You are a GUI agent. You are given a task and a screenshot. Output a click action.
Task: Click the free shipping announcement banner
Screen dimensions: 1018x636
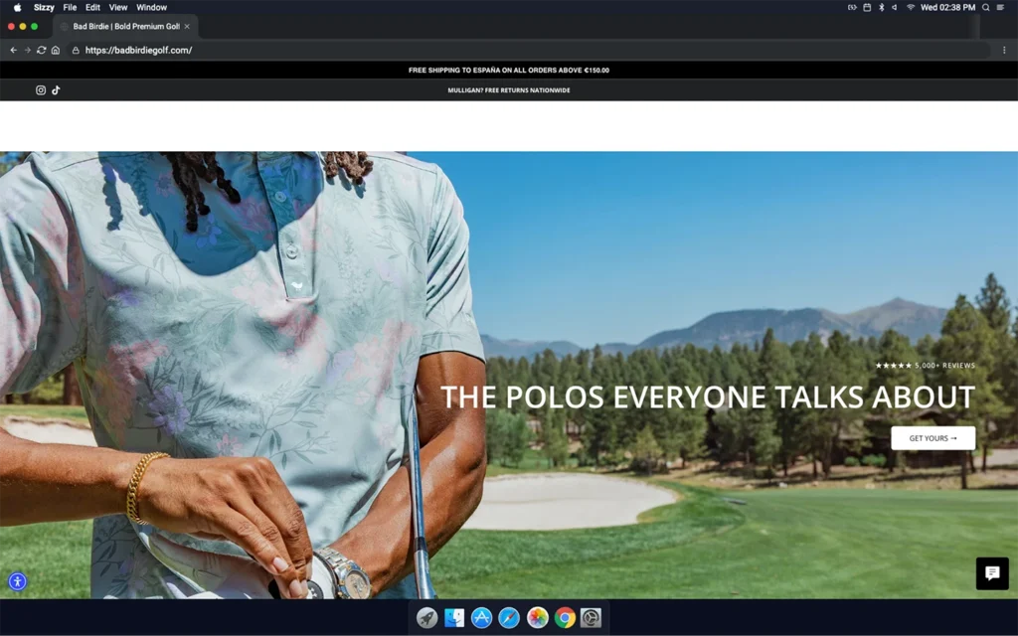pyautogui.click(x=508, y=71)
